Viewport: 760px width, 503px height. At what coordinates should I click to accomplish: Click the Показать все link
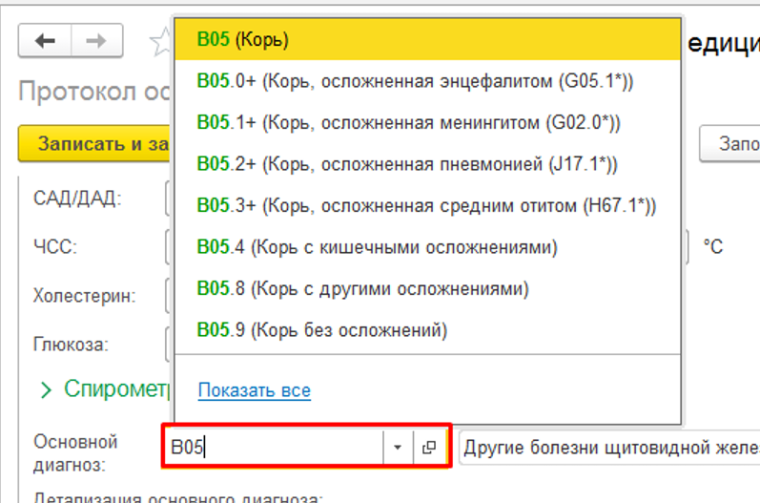point(254,390)
